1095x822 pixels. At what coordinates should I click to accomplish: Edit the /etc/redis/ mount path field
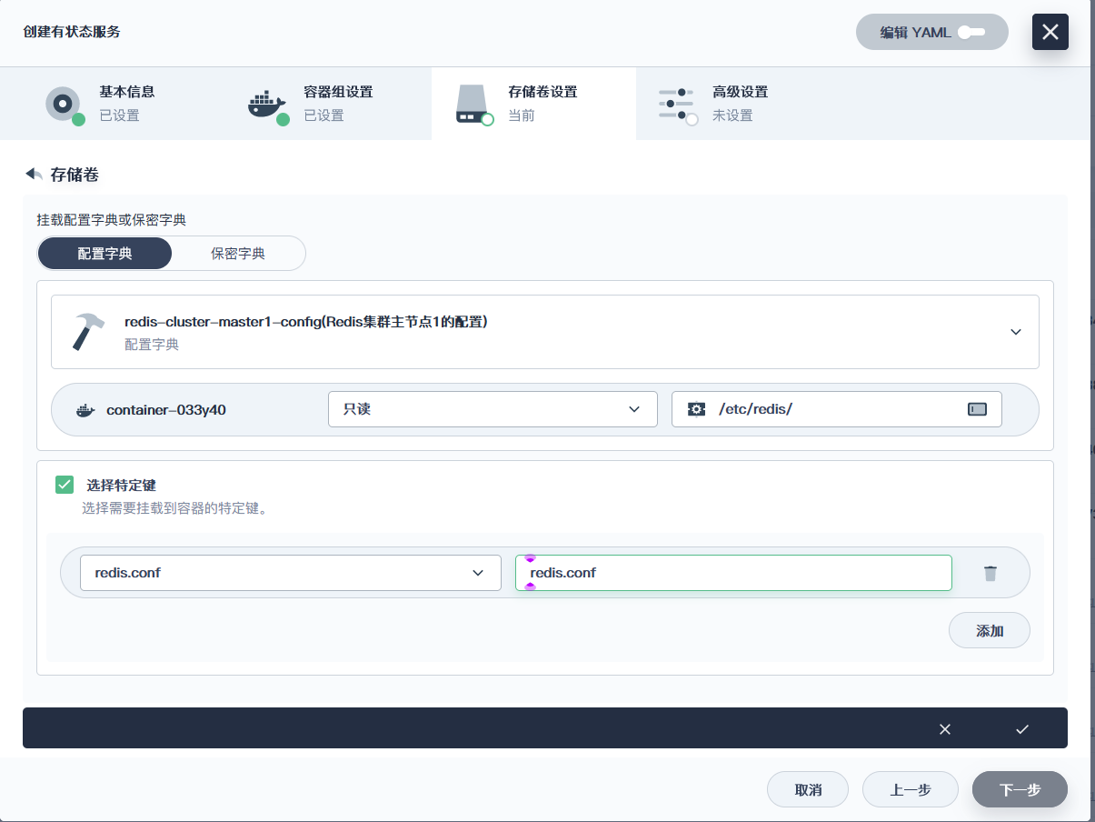tap(836, 409)
